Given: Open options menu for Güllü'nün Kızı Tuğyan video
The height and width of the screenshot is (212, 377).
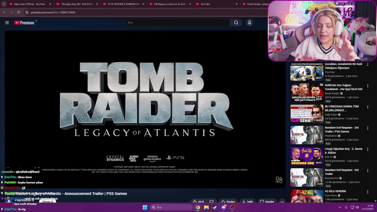Looking at the screenshot, I should click(368, 86).
